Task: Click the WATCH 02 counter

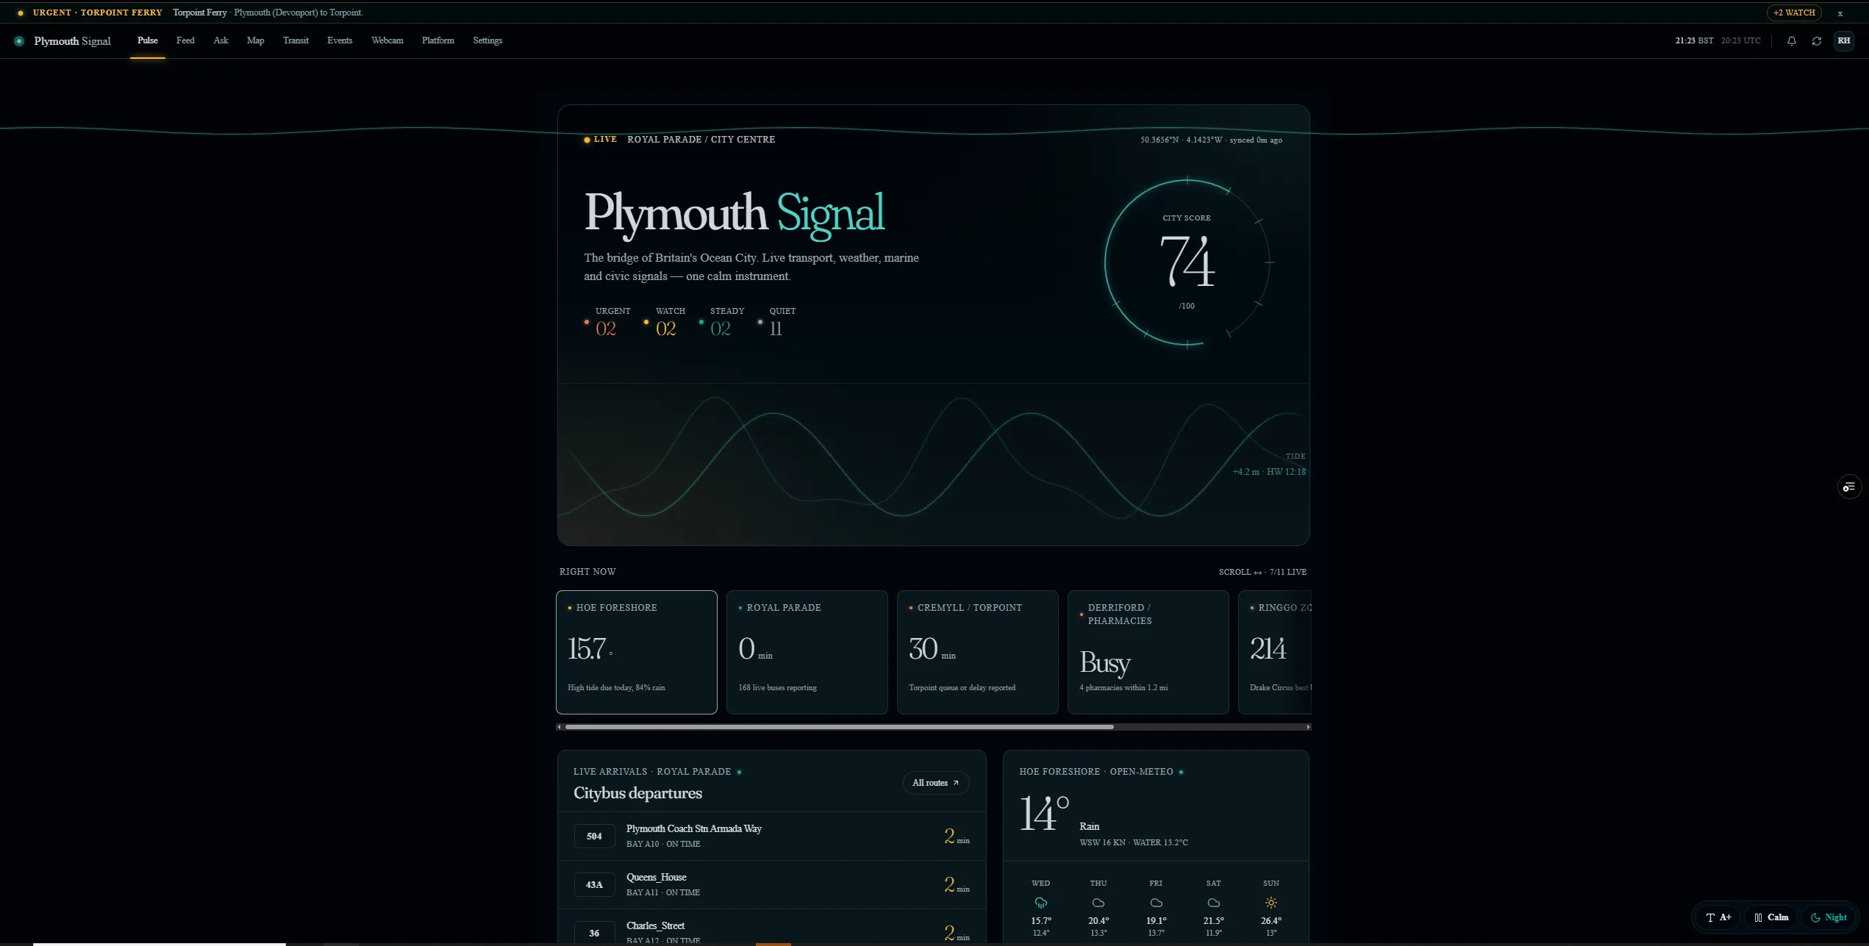Action: (665, 323)
